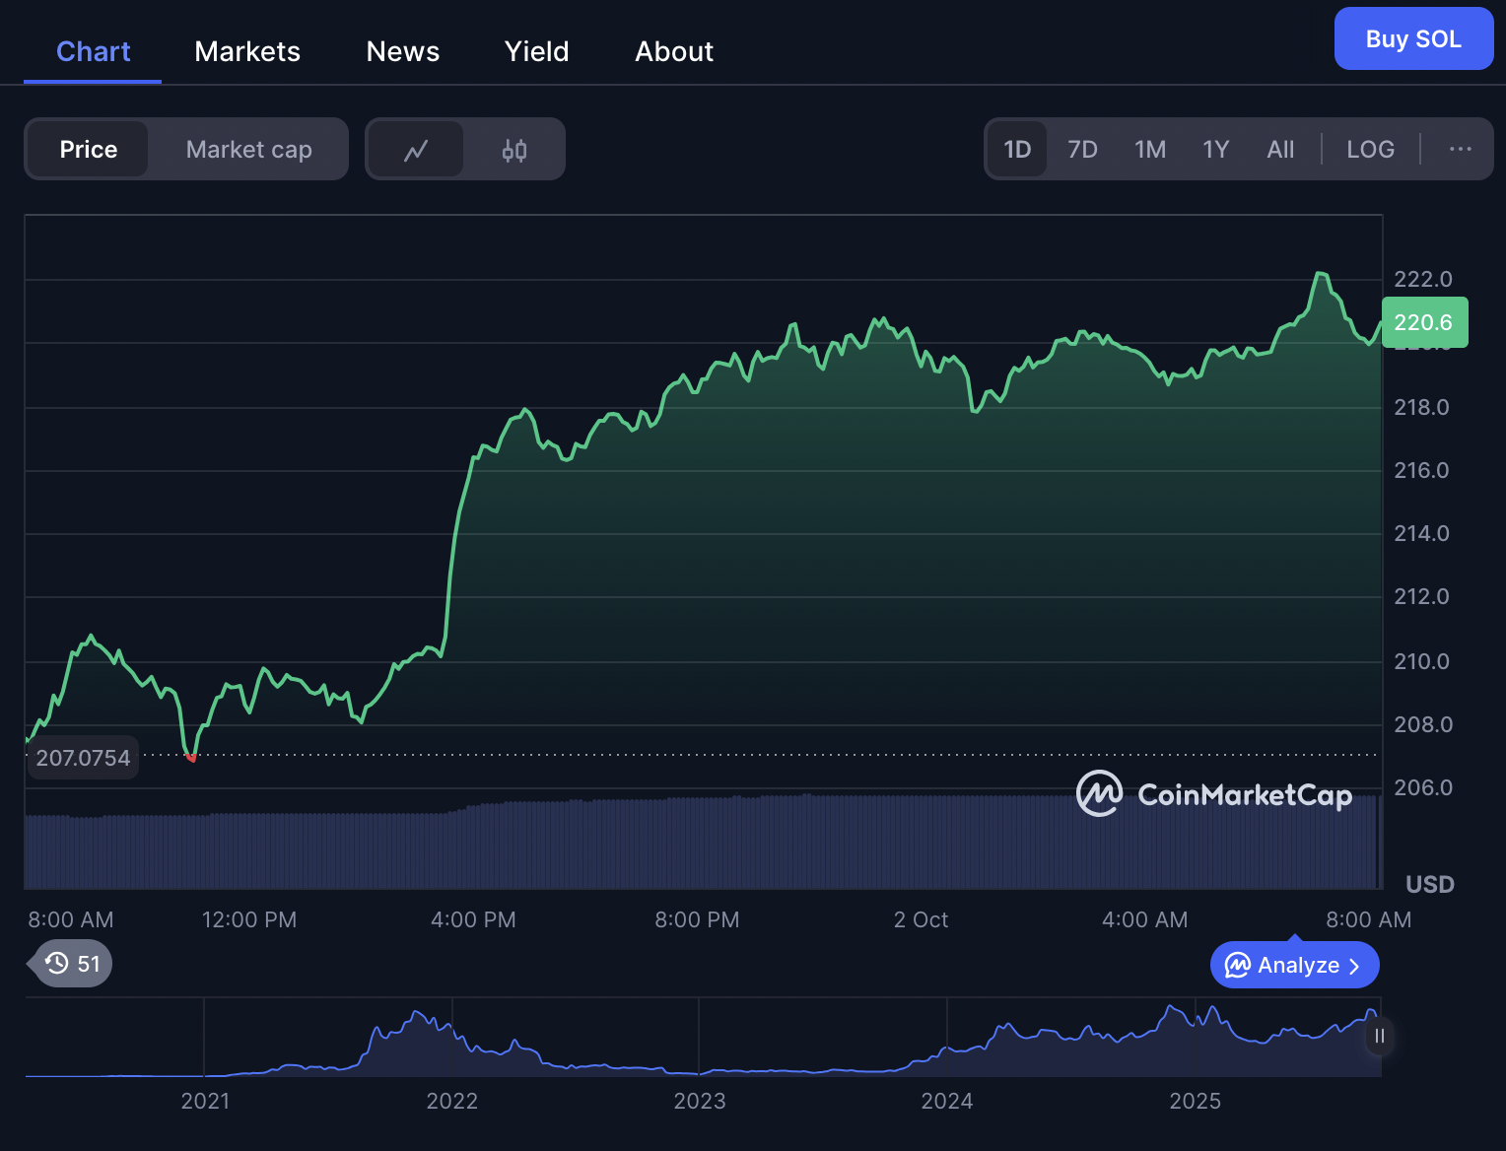Screen dimensions: 1506x1151
Task: Switch to candlestick chart icon
Action: (x=513, y=150)
